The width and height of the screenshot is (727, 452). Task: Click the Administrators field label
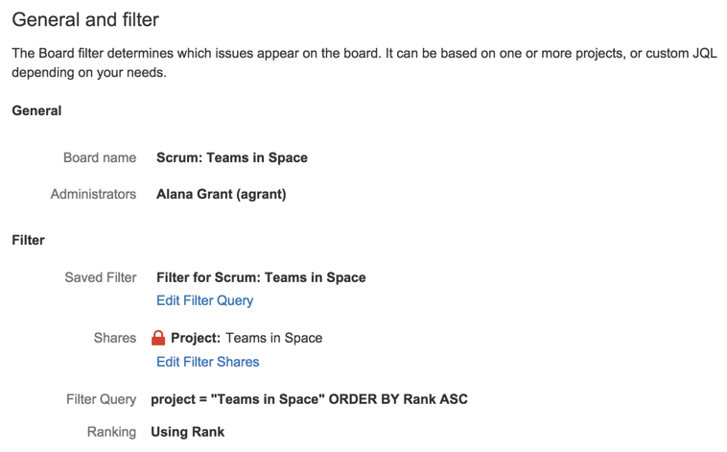[x=93, y=194]
